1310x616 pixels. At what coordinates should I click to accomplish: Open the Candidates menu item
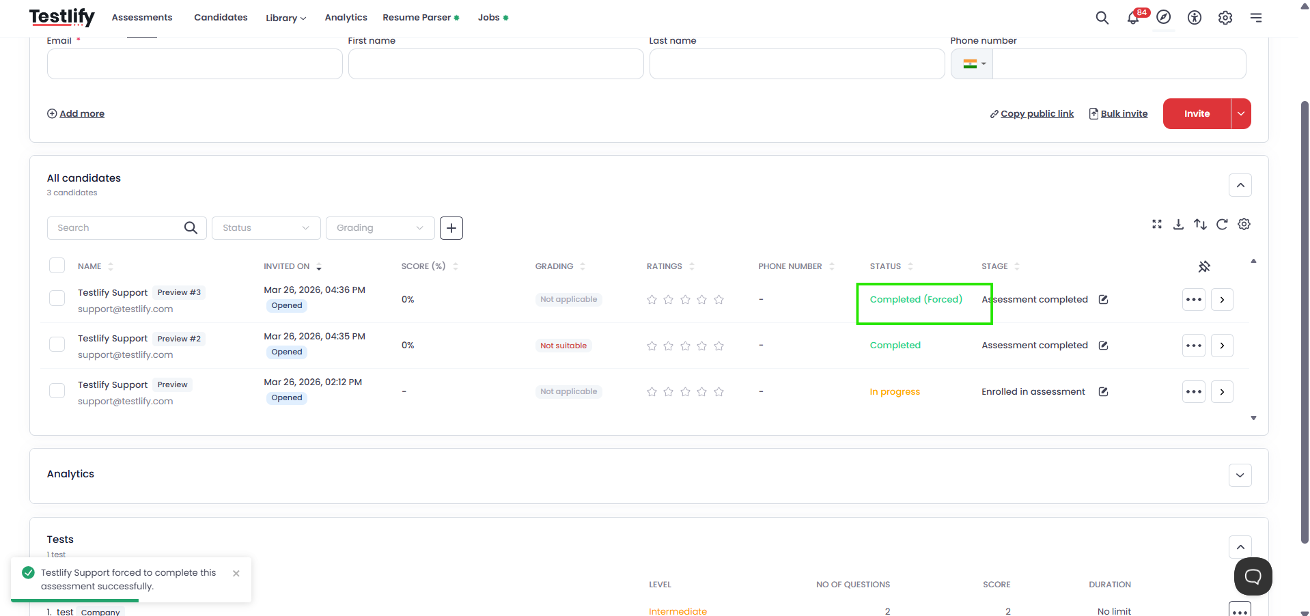tap(221, 18)
